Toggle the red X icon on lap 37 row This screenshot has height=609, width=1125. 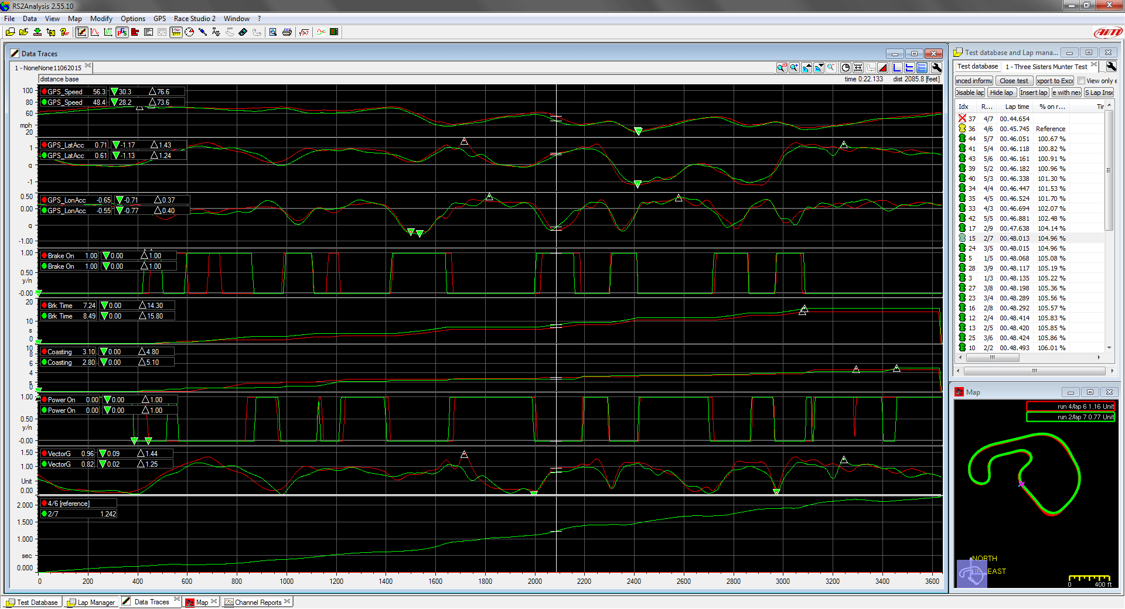(962, 118)
